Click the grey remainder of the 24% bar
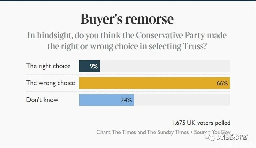This screenshot has height=148, width=256. coord(182,100)
